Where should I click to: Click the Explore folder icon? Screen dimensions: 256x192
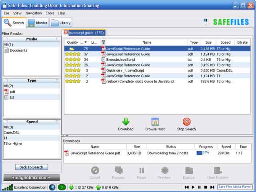[x=189, y=171]
